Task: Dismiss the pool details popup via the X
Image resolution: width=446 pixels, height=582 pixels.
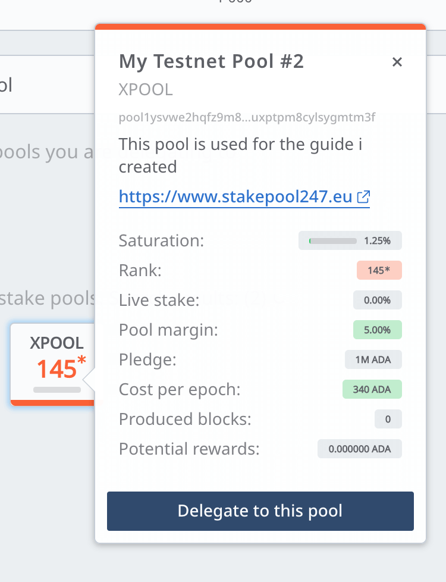Action: (397, 61)
